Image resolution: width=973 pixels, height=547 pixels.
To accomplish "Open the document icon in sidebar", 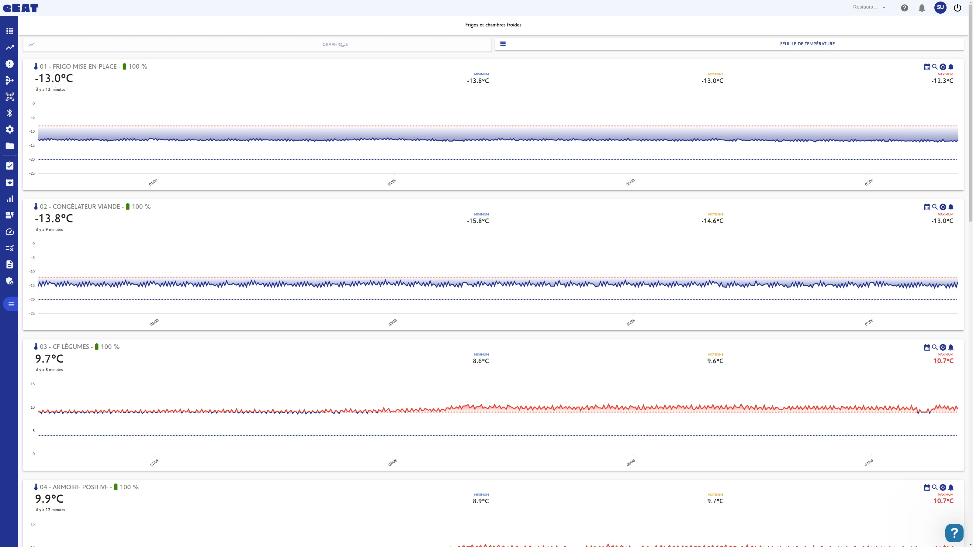I will pyautogui.click(x=10, y=264).
